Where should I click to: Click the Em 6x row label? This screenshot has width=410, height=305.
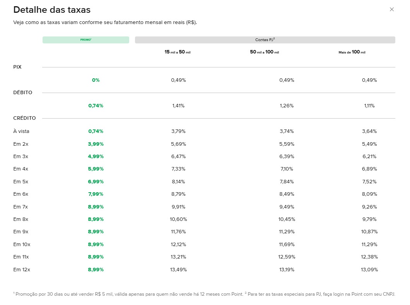(x=21, y=194)
